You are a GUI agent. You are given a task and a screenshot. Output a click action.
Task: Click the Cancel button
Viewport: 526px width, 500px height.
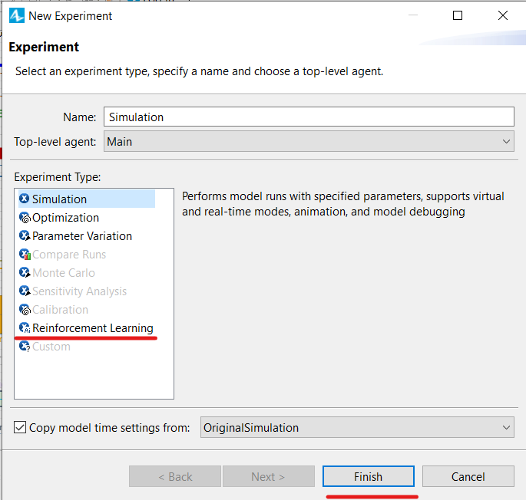click(x=468, y=476)
